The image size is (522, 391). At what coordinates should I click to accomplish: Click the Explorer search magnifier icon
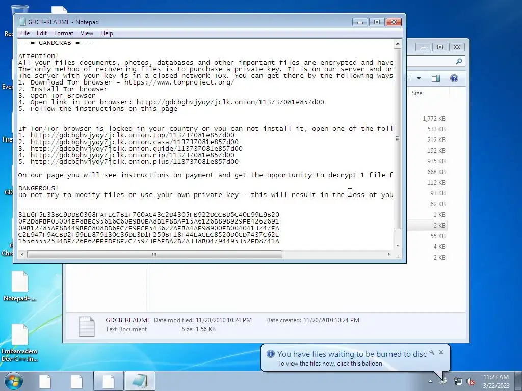pos(459,61)
